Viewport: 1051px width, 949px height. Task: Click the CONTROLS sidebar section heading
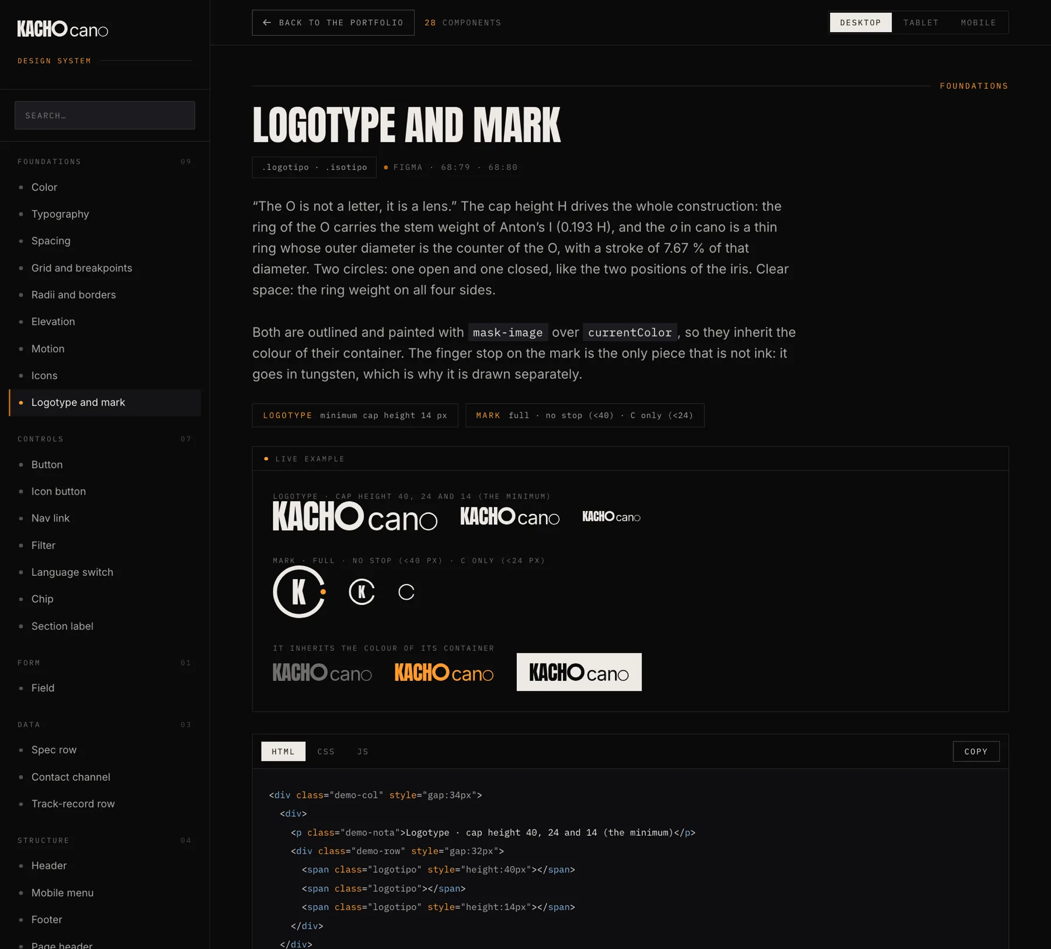41,439
